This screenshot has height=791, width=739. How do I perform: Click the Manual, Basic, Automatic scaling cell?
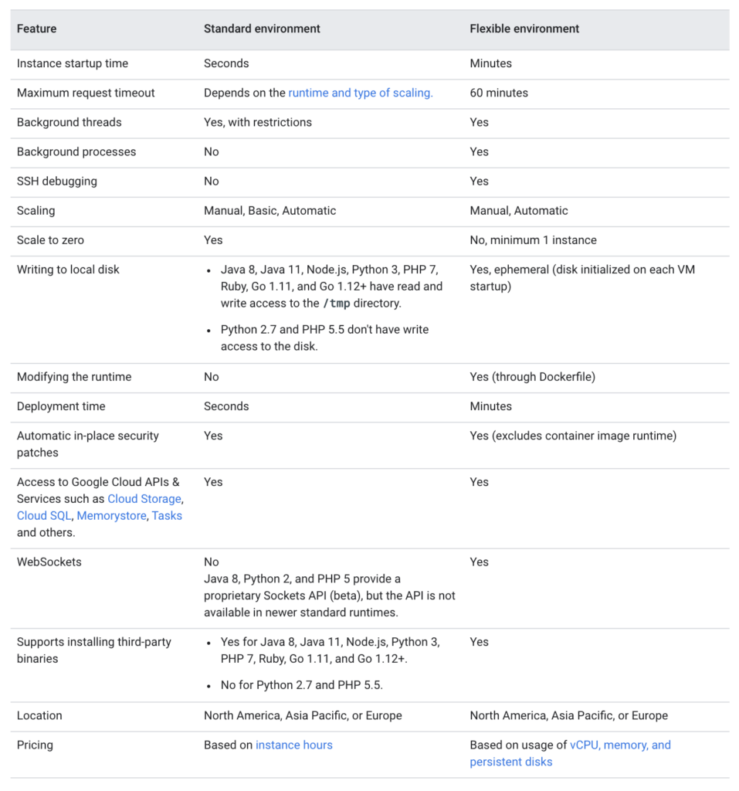tap(269, 211)
